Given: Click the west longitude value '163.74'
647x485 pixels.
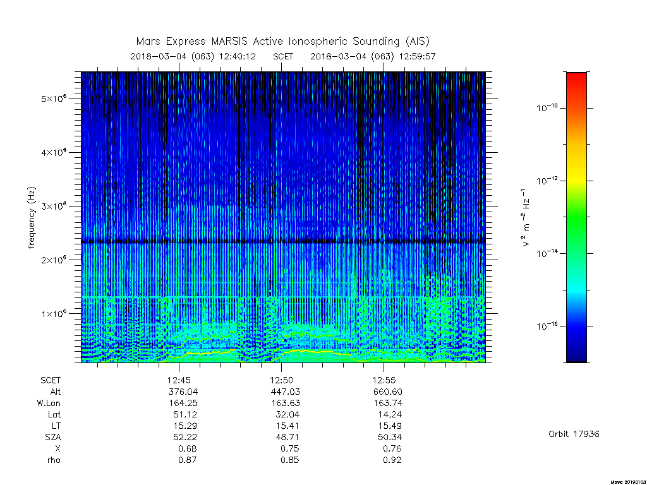Looking at the screenshot, I should coord(388,403).
